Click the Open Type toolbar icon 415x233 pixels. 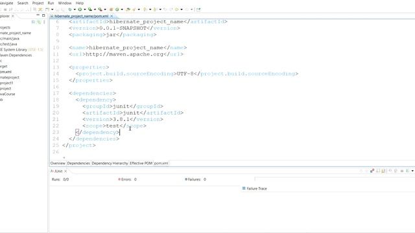coord(128,9)
